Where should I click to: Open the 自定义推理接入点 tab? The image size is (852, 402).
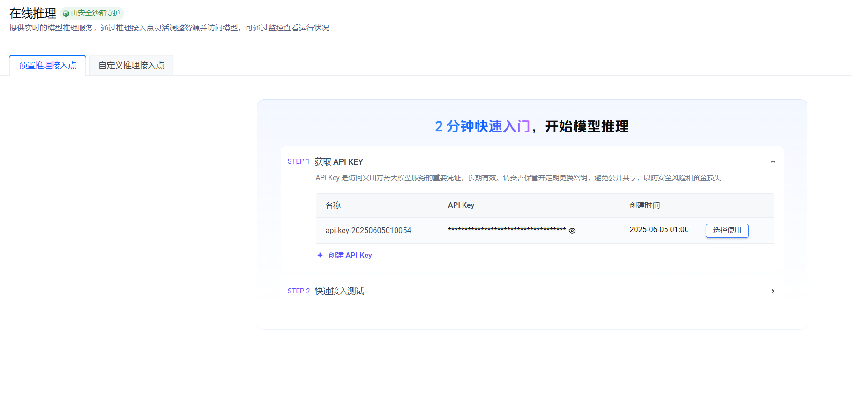(x=131, y=66)
